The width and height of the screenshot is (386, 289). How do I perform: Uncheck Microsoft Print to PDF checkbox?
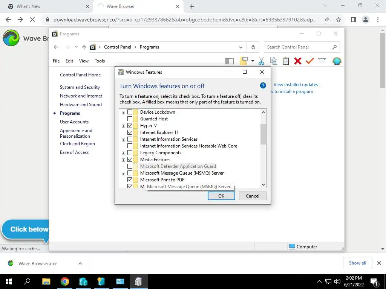click(130, 179)
